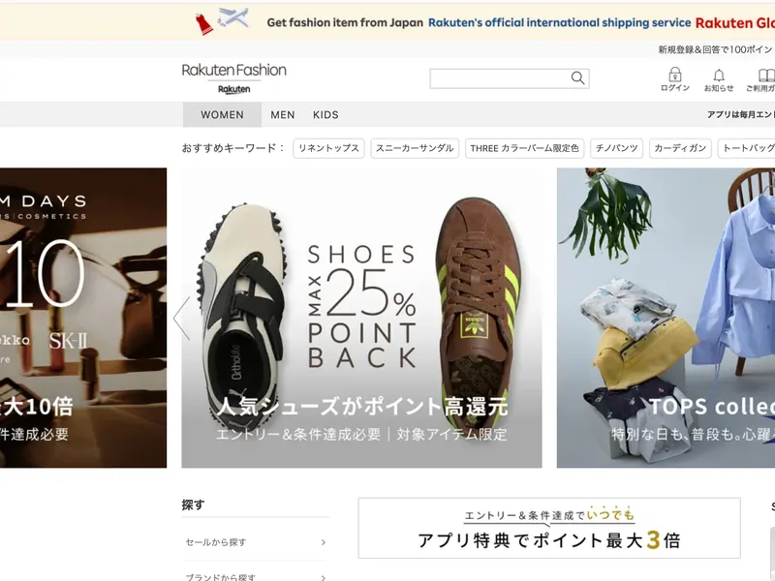
Task: Click the 探す section heading
Action: [193, 505]
